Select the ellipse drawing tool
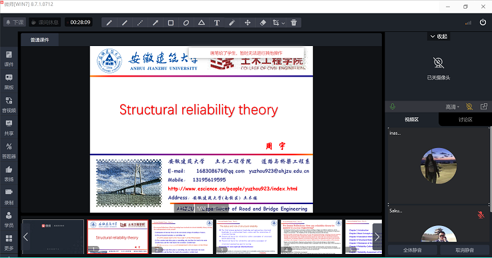Viewport: 492px width, 258px height. click(186, 23)
